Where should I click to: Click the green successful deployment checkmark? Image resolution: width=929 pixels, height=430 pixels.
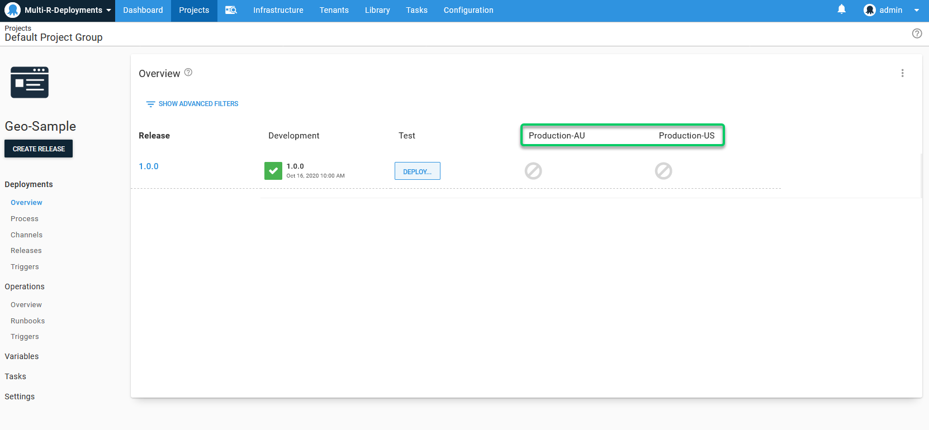click(x=273, y=171)
